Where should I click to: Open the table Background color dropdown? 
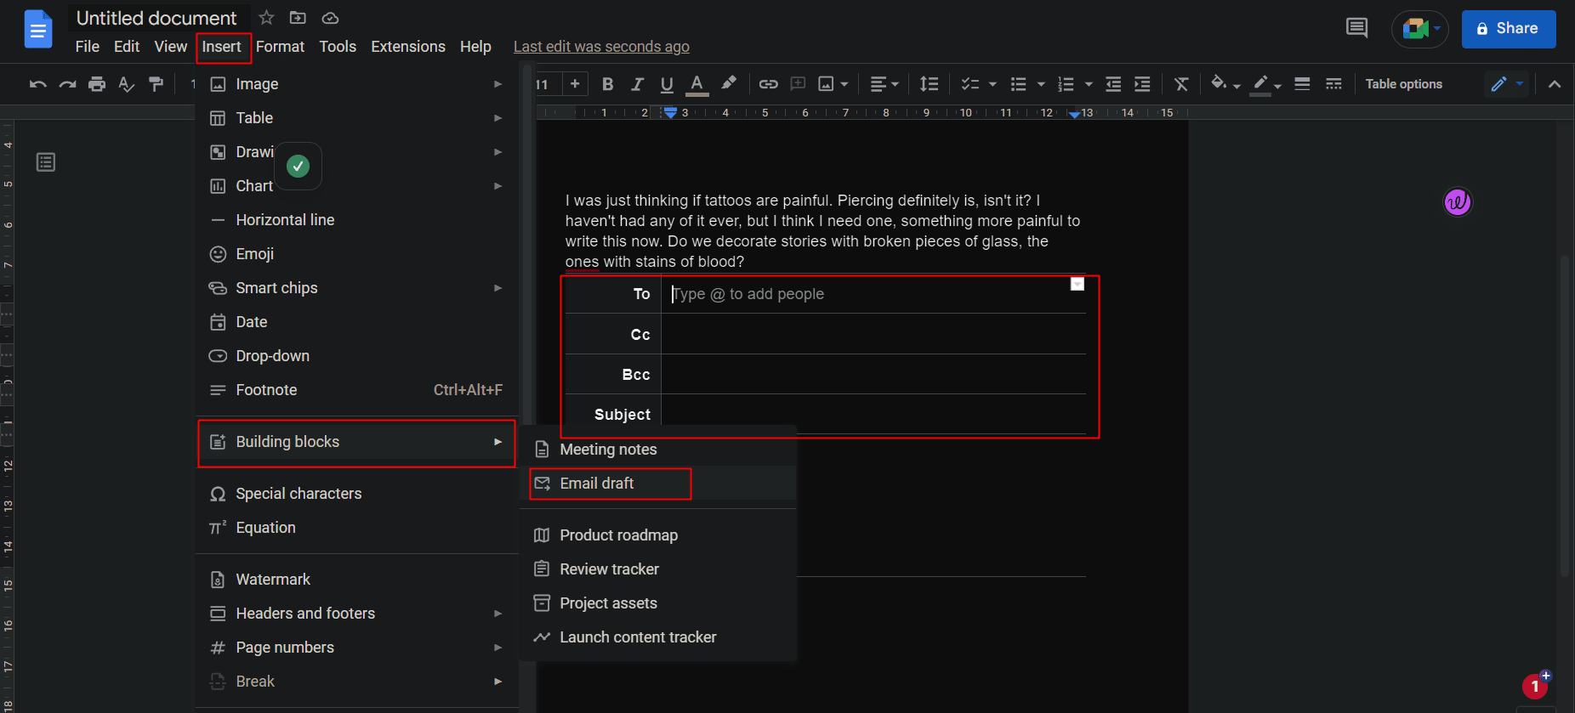point(1225,84)
